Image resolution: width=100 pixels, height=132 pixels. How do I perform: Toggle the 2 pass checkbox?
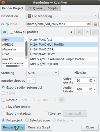(x=3, y=93)
